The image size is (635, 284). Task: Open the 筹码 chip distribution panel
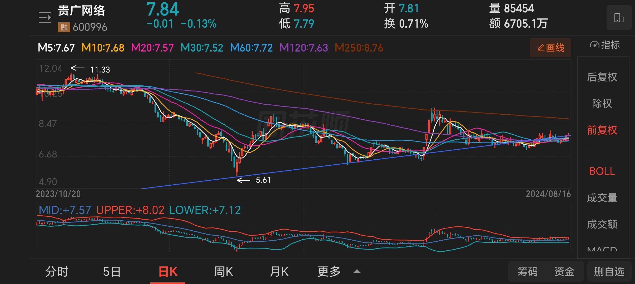[528, 271]
